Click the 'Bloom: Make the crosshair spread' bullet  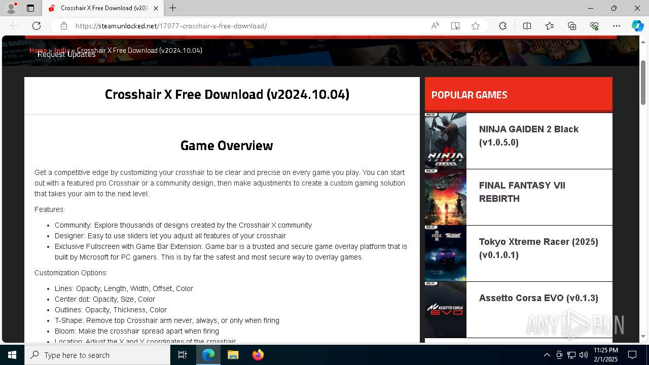[x=137, y=331]
